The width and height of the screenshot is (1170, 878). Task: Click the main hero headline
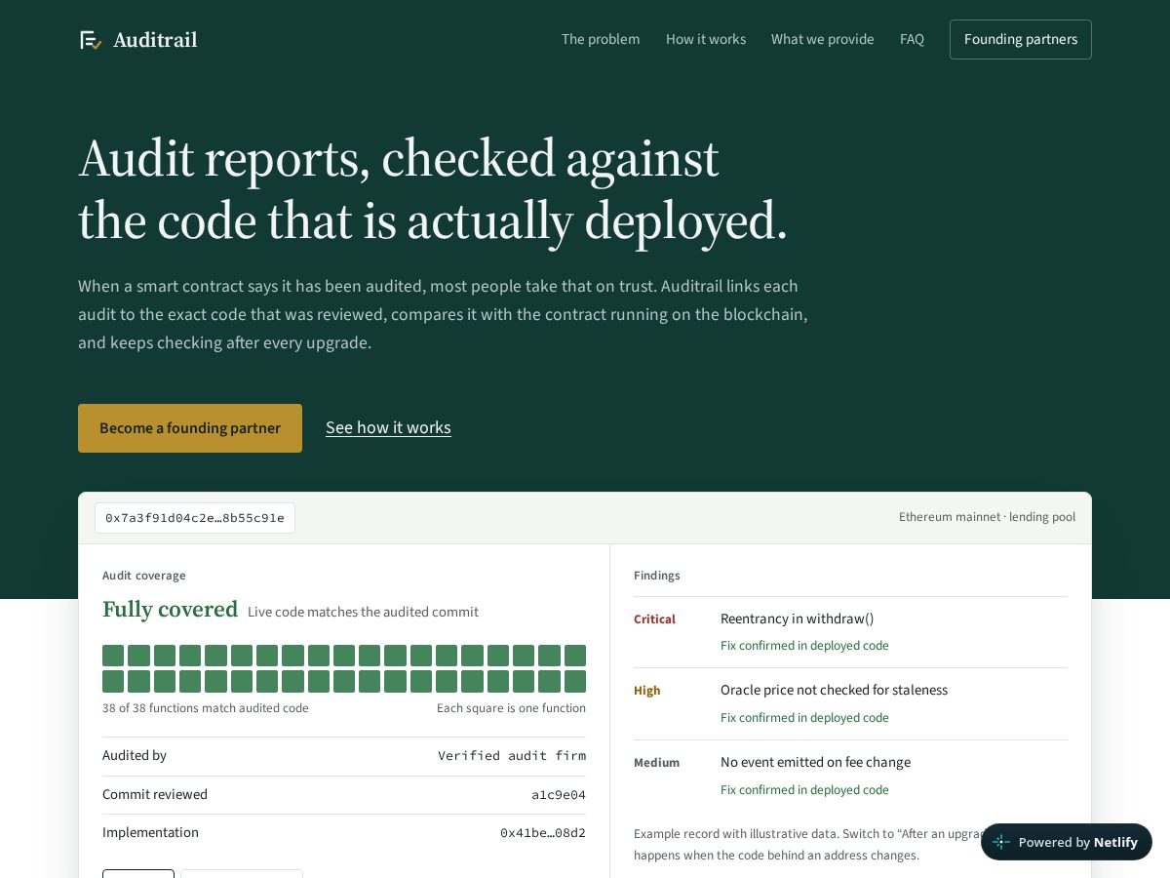[x=433, y=189]
